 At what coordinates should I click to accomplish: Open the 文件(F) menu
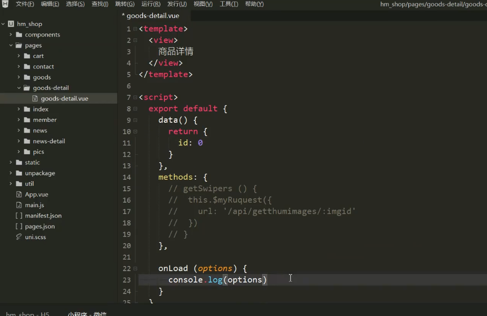(25, 4)
